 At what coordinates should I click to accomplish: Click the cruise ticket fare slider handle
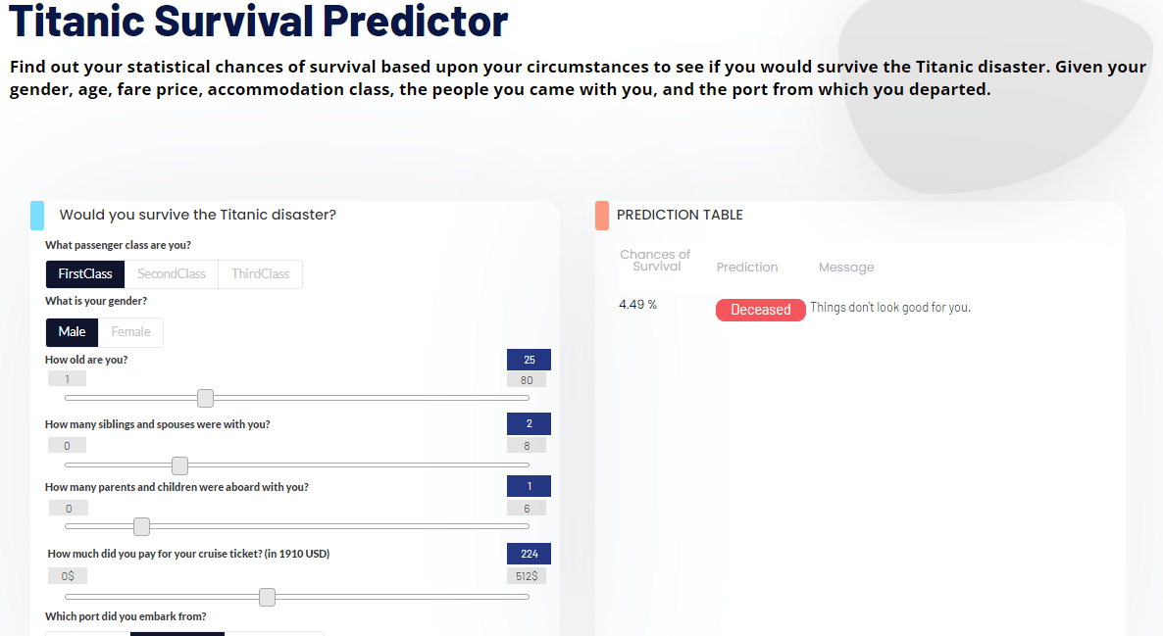click(267, 597)
